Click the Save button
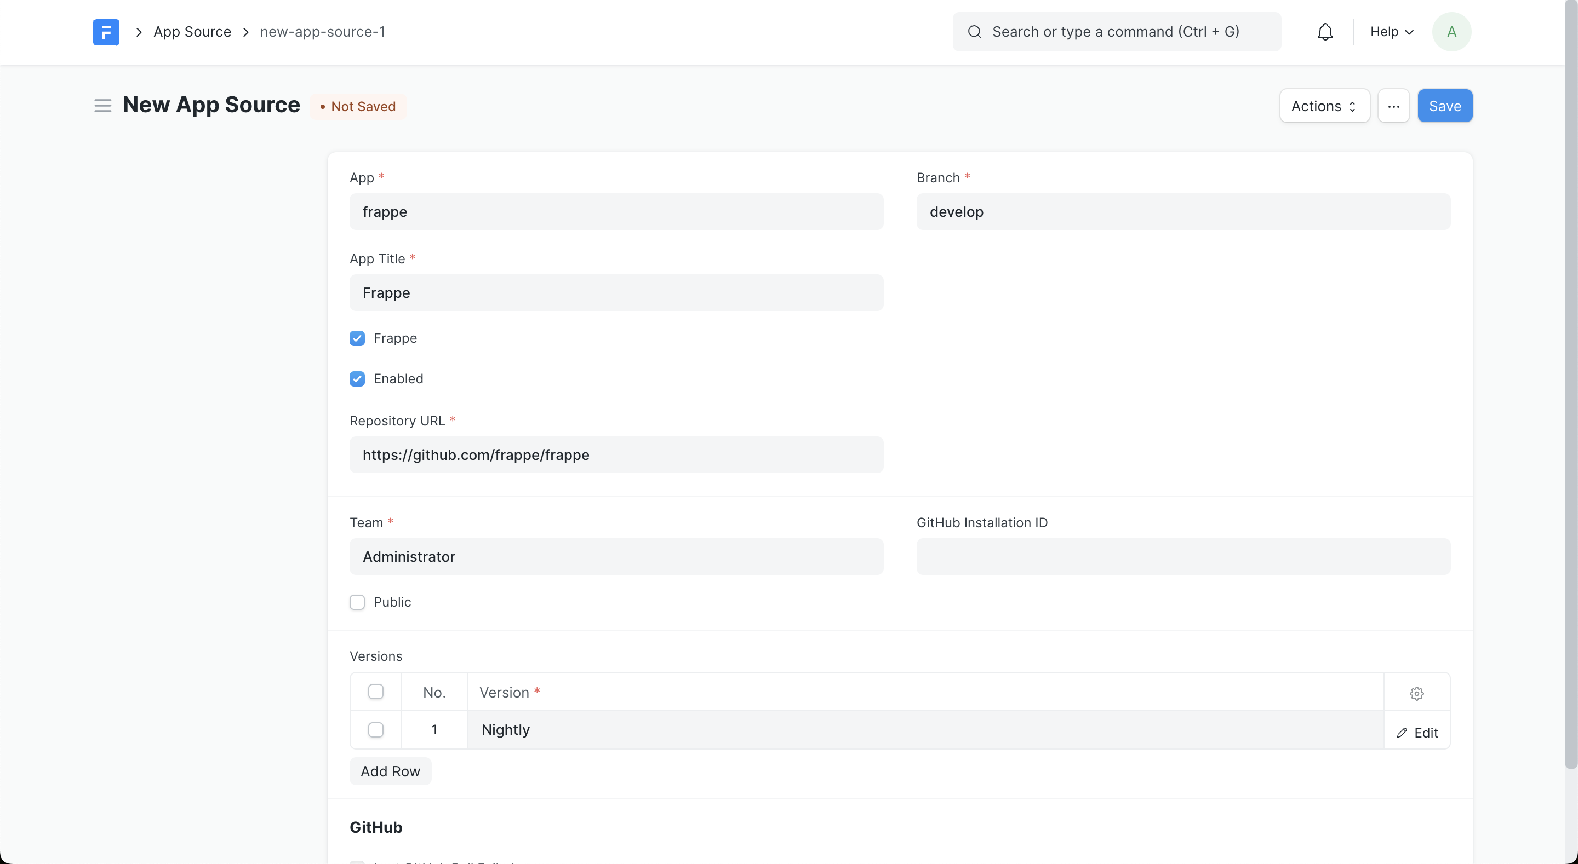 [x=1444, y=106]
